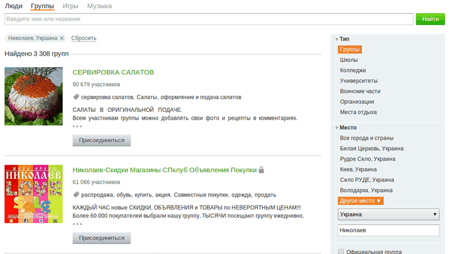Switch to the Музыка tab
The width and height of the screenshot is (450, 254).
[99, 6]
